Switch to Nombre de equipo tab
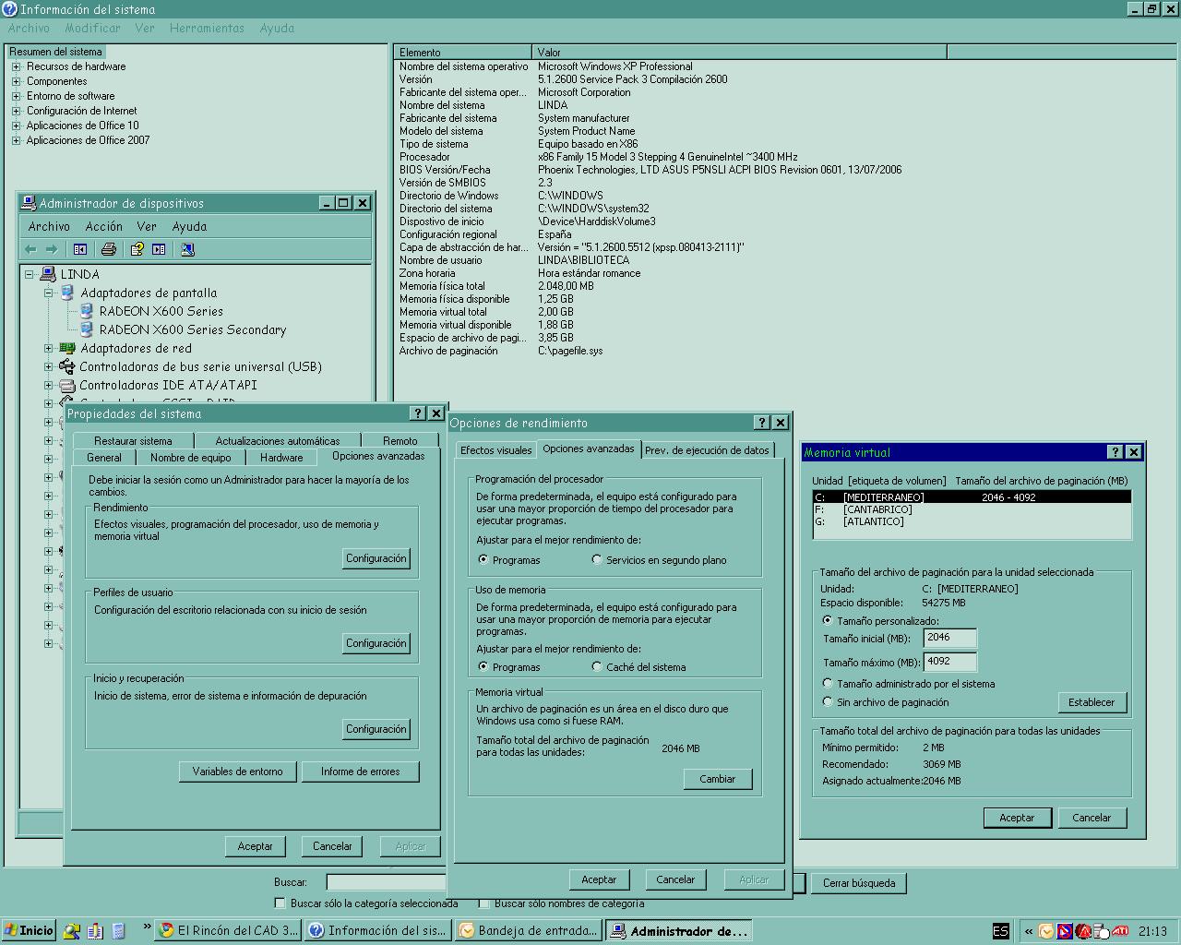The height and width of the screenshot is (945, 1181). point(191,458)
